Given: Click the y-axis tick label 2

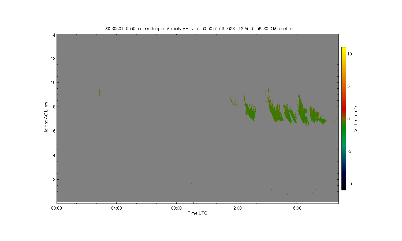Looking at the screenshot, I should 54,179.
